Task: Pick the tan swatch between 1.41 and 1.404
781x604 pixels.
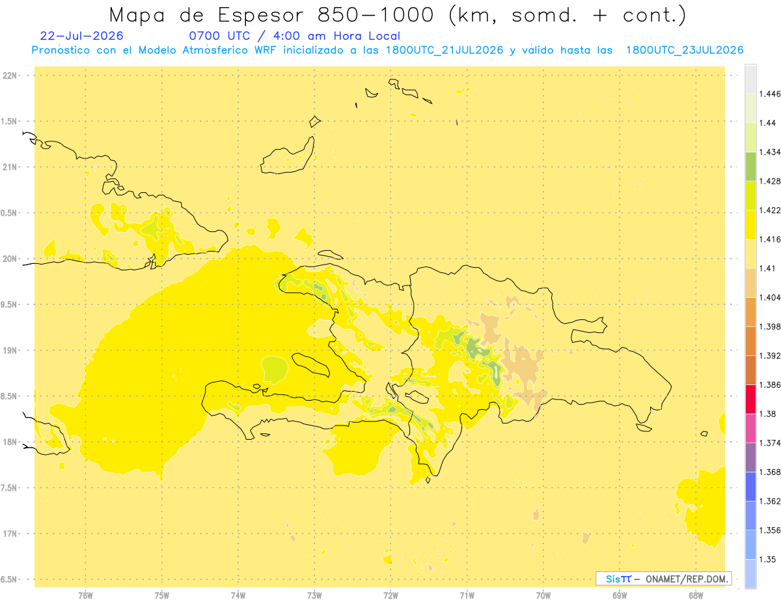Action: point(750,282)
